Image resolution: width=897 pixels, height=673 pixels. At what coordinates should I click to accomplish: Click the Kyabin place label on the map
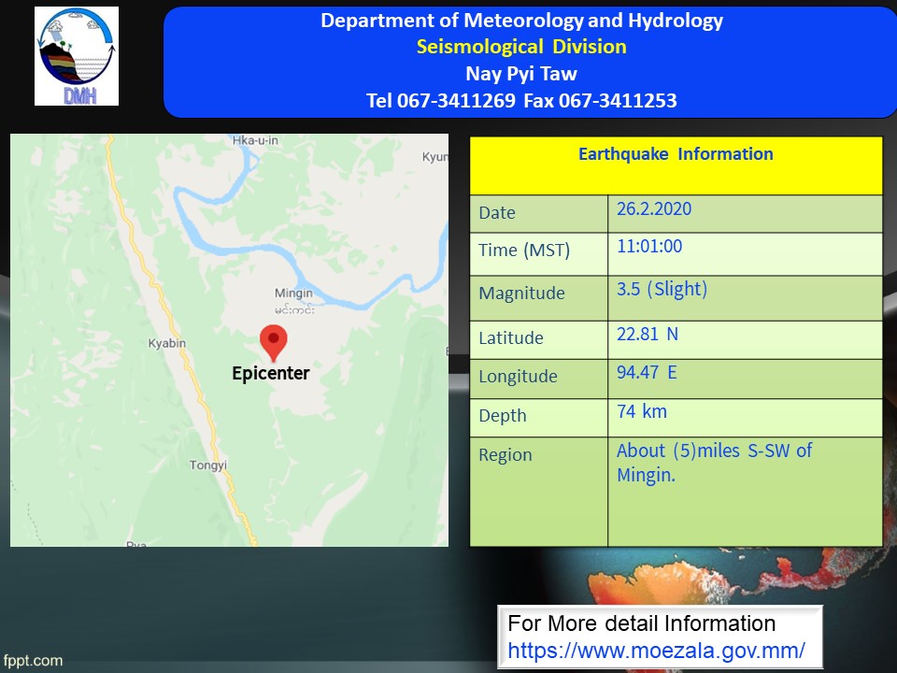[167, 343]
